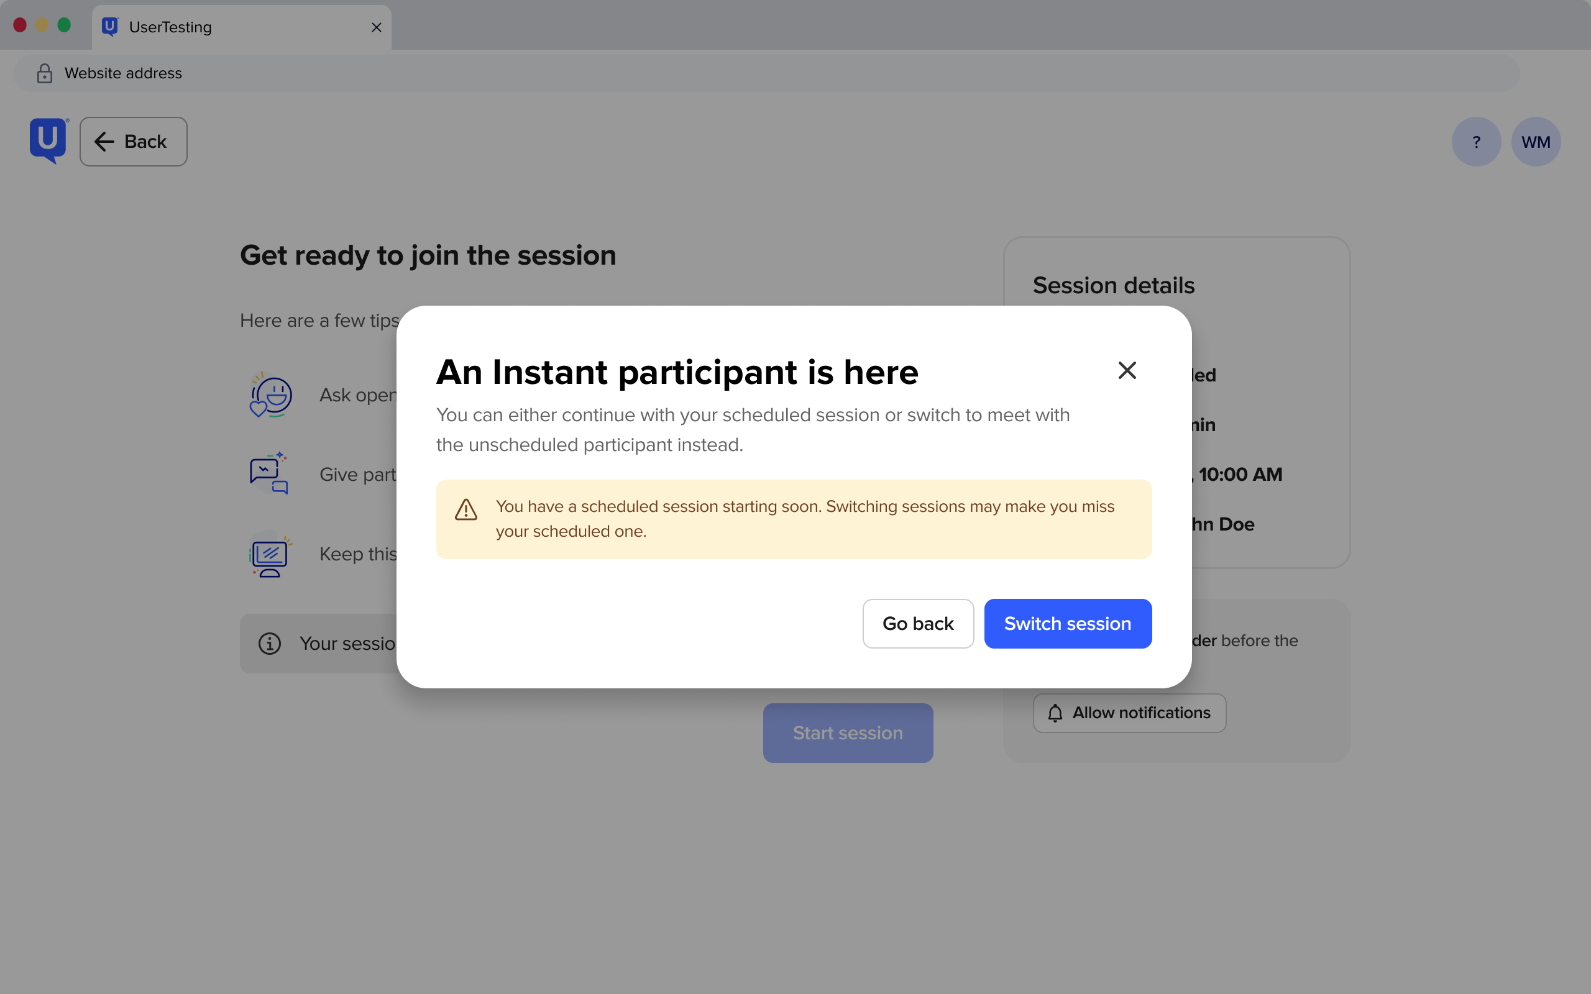Choose Go back in the dialog
This screenshot has height=994, width=1591.
point(918,623)
